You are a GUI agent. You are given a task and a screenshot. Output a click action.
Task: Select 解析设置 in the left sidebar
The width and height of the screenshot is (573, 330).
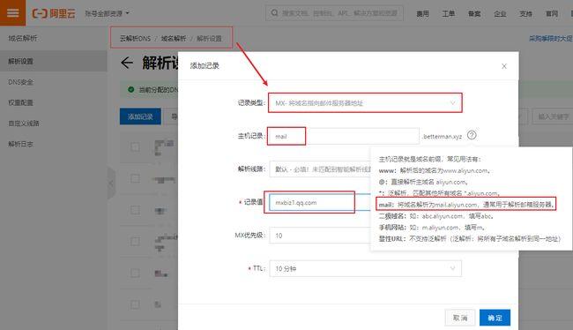point(54,61)
